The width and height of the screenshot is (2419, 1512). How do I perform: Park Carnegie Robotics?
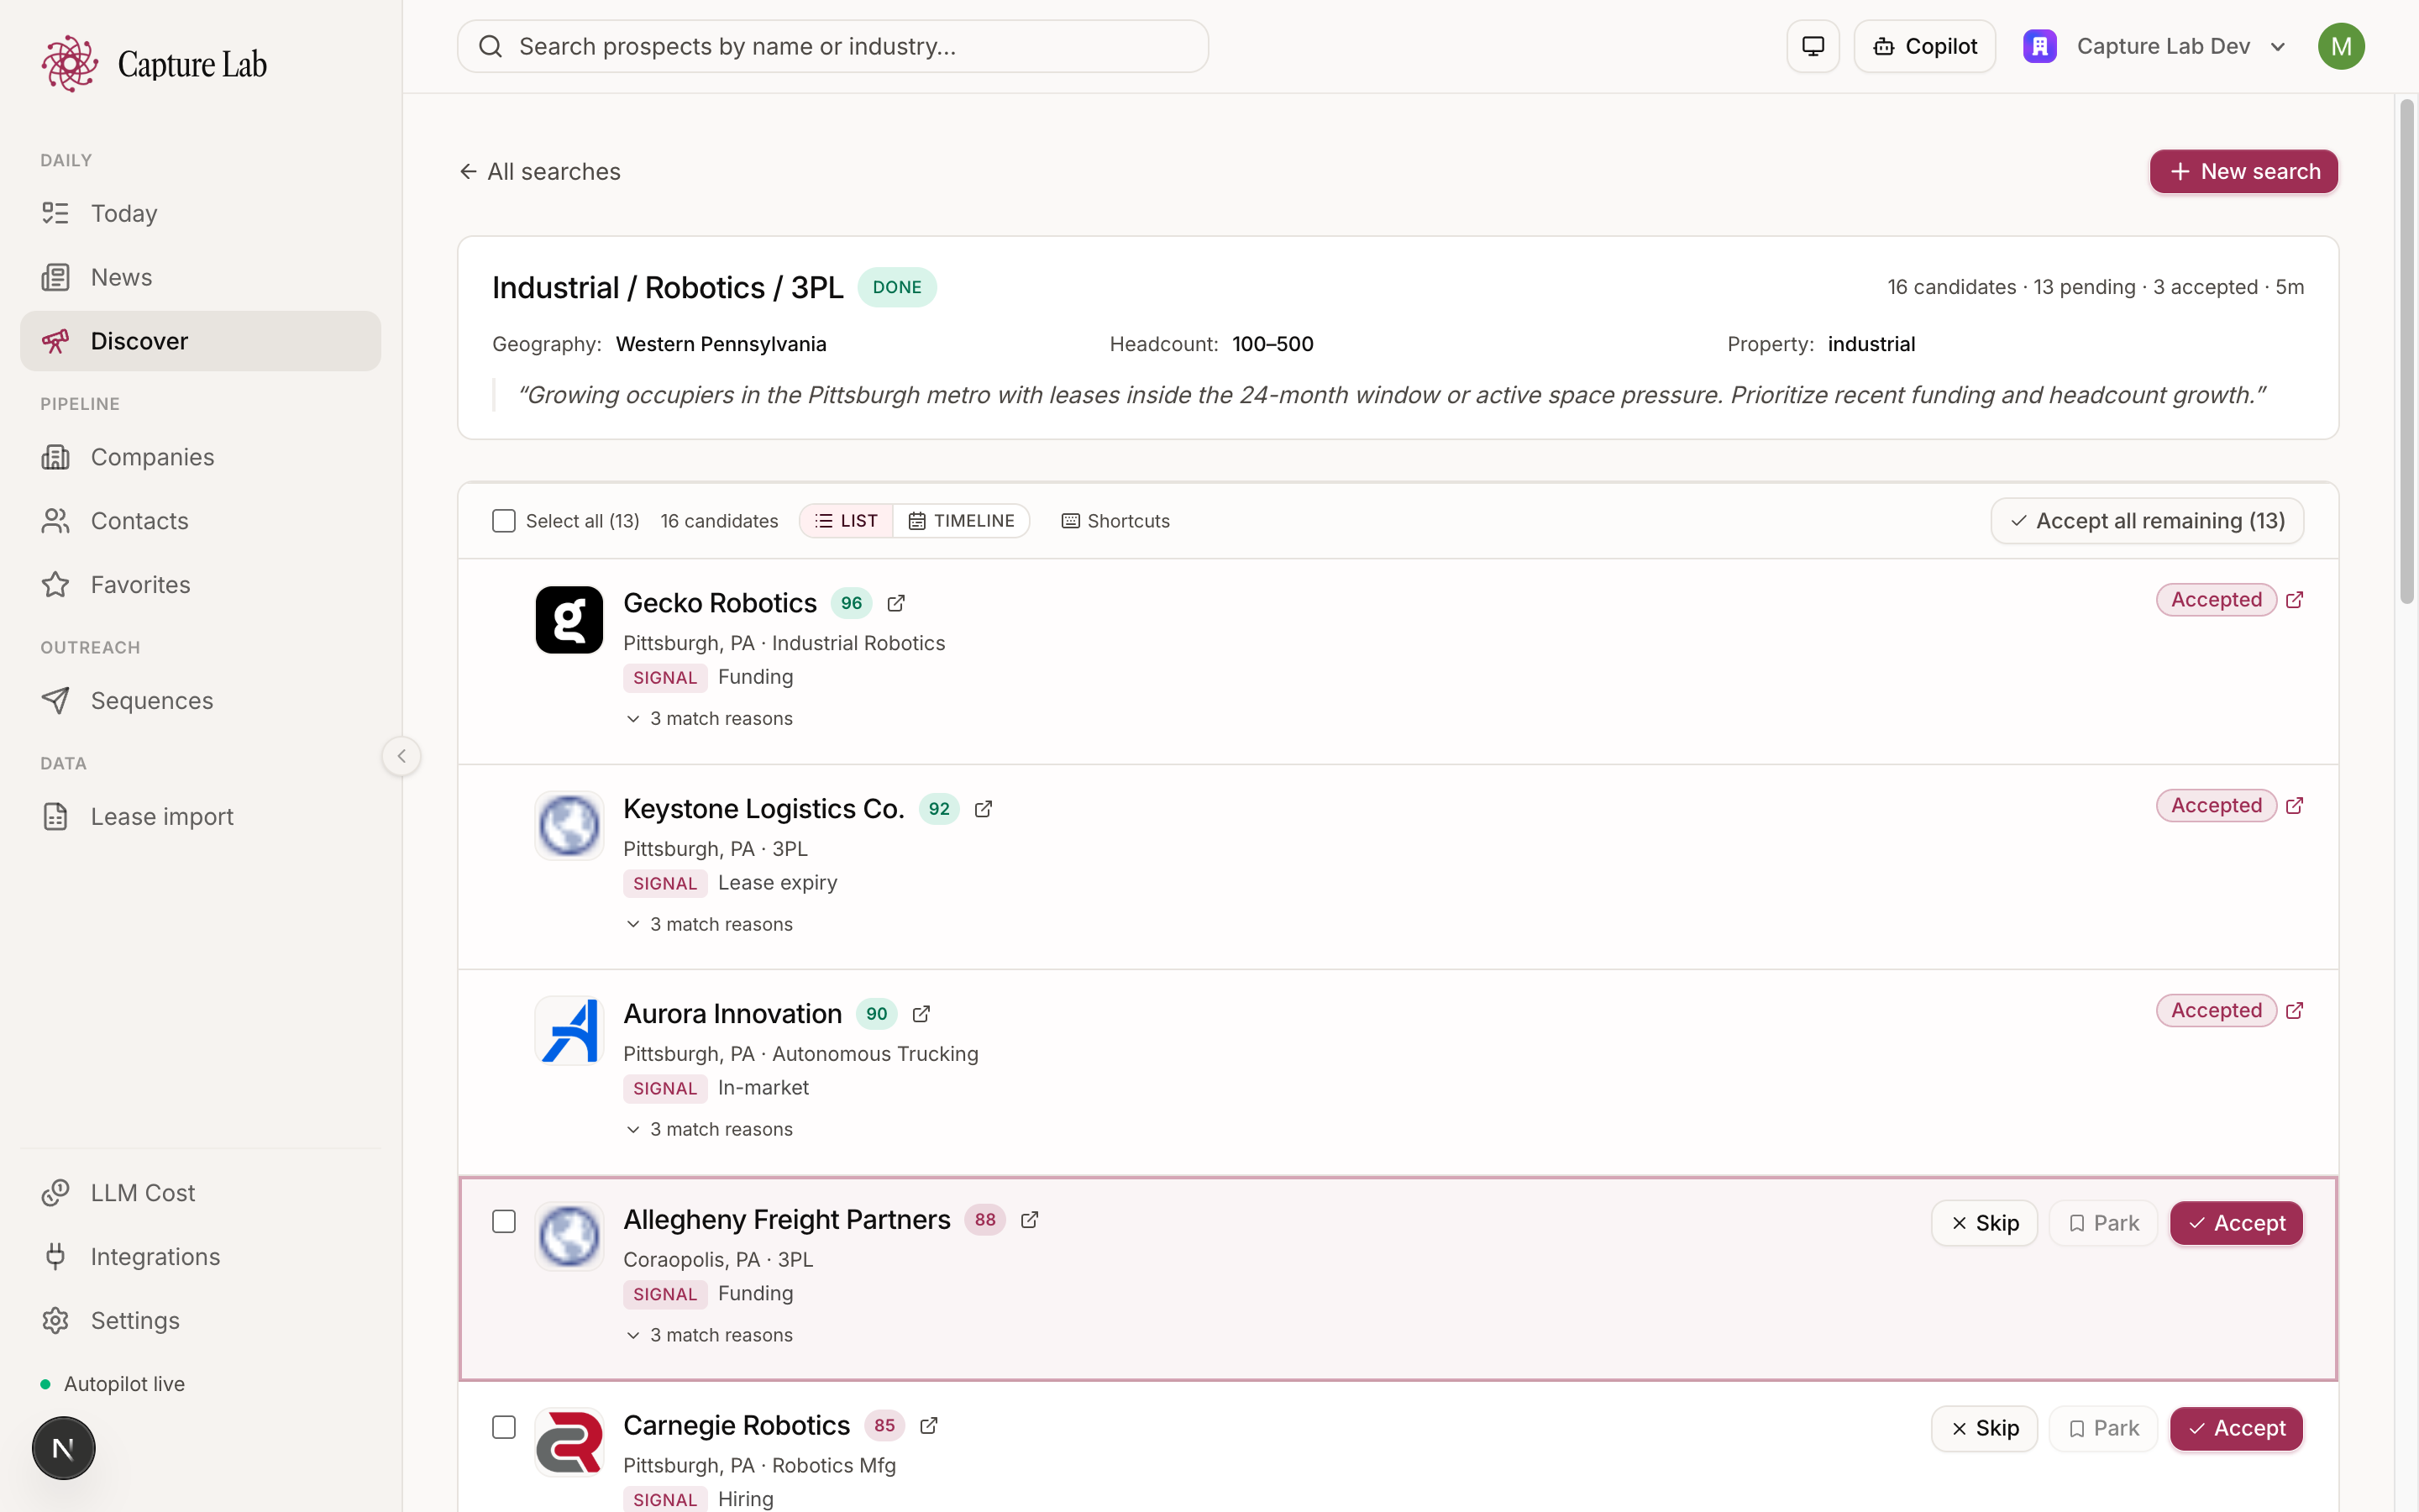pyautogui.click(x=2103, y=1429)
